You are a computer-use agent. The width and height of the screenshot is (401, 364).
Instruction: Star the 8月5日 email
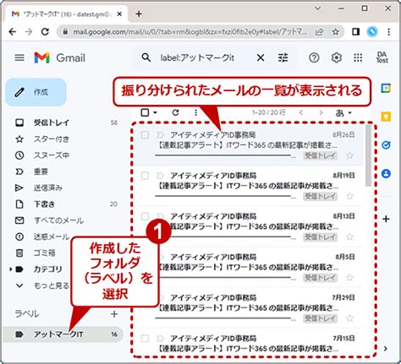point(349,278)
